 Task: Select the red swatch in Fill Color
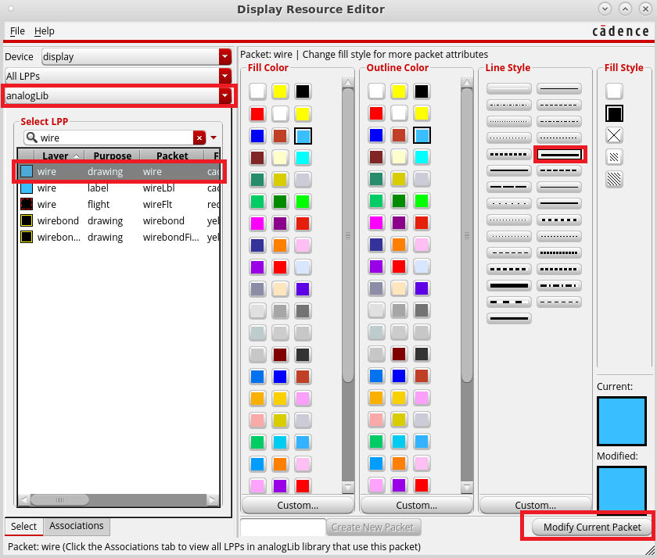[x=257, y=113]
